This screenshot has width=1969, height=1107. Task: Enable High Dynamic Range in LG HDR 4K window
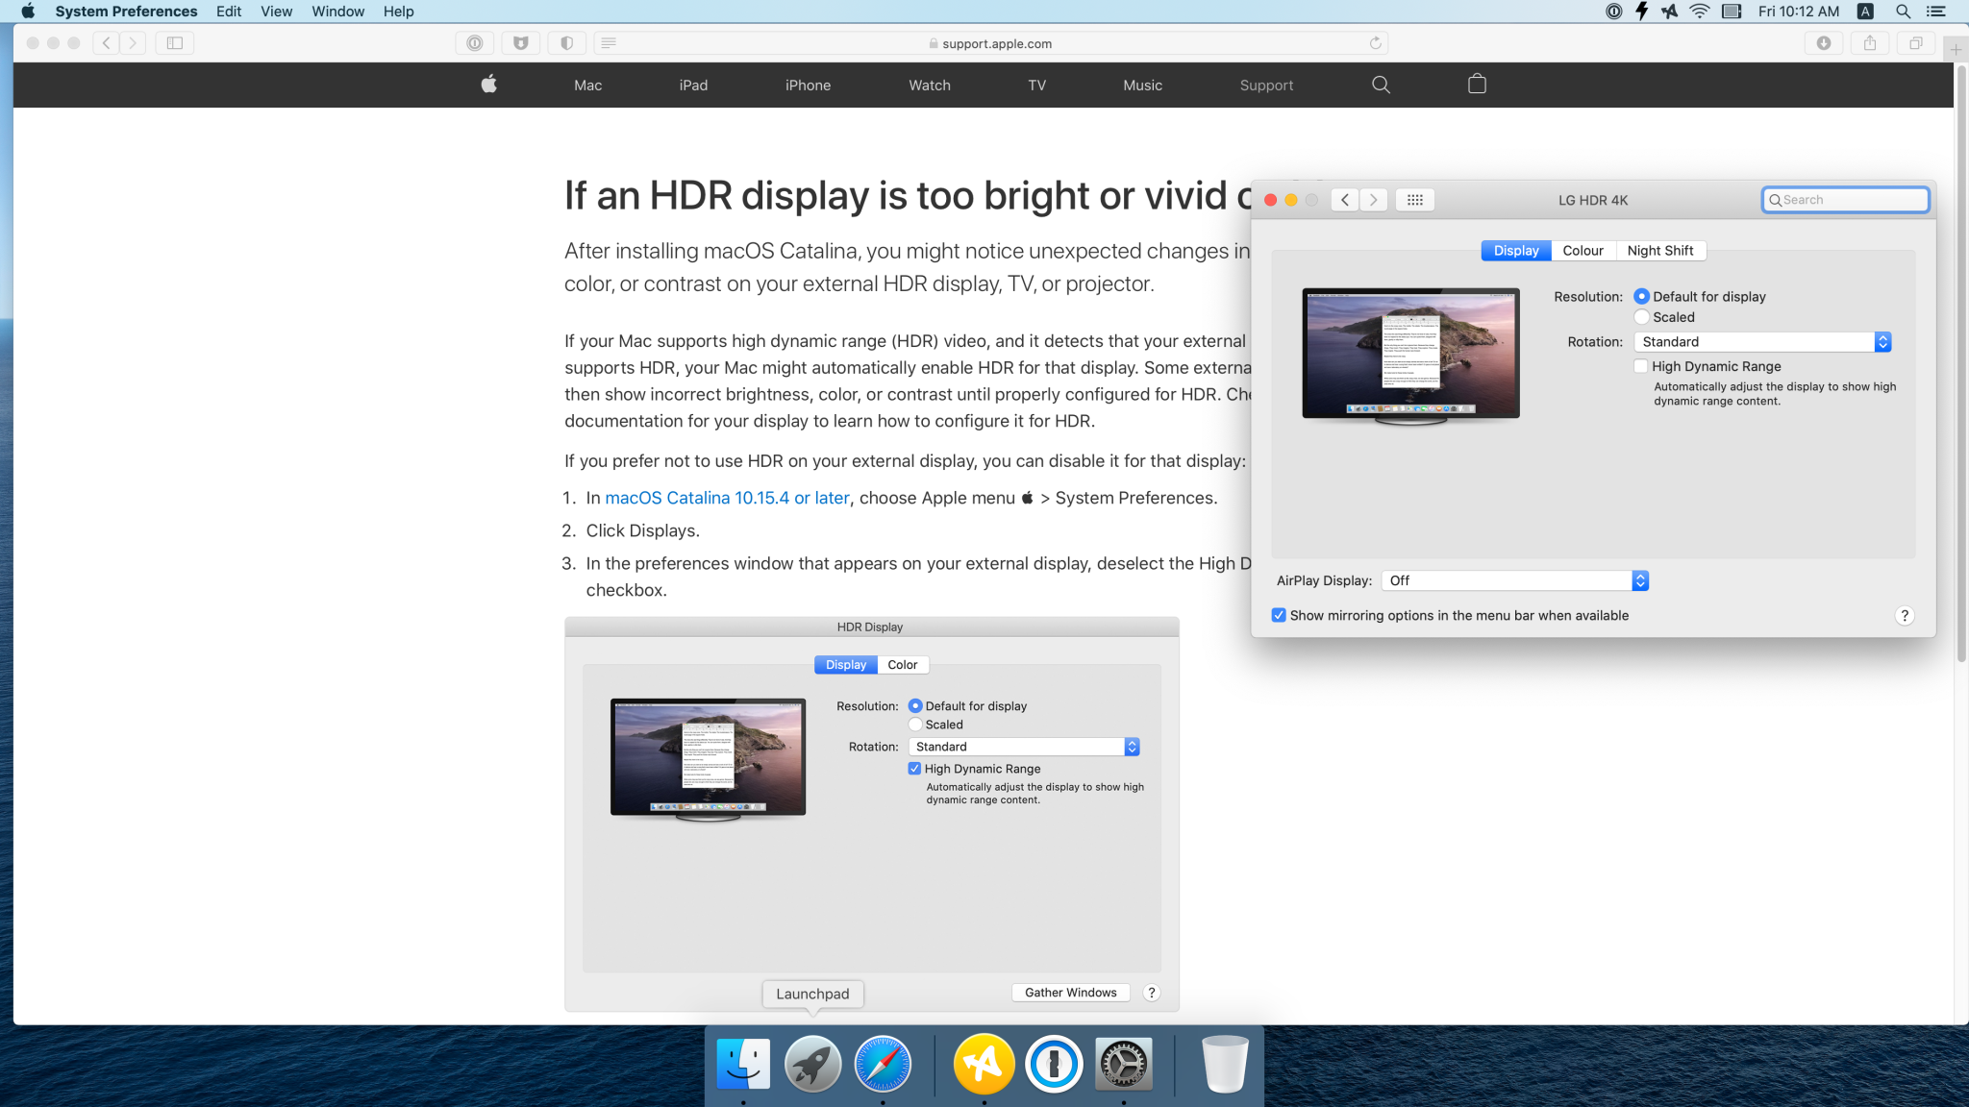(1640, 366)
